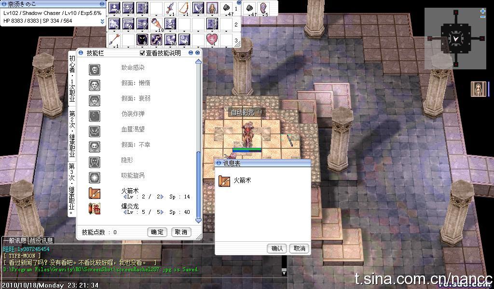Screen dimensions: 494x289
Task: Click the screenRachel207.jpg saved message
Action: [101, 270]
